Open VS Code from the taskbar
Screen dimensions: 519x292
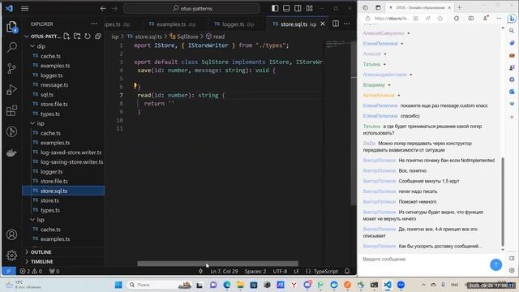388,285
